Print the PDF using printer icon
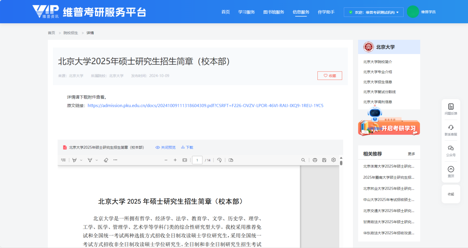The height and width of the screenshot is (248, 468). pyautogui.click(x=315, y=160)
